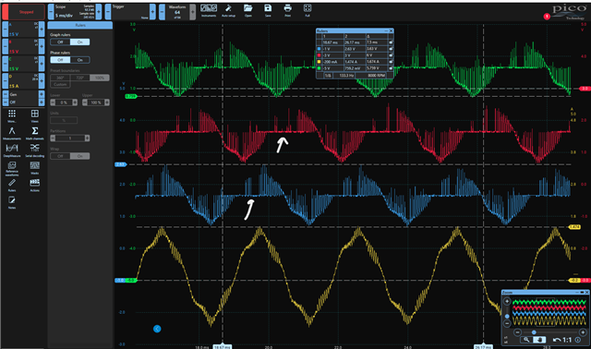
Task: Open the Masks tool
Action: (35, 167)
